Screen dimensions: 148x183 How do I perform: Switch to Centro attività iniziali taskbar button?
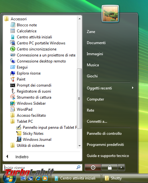[x=76, y=178]
